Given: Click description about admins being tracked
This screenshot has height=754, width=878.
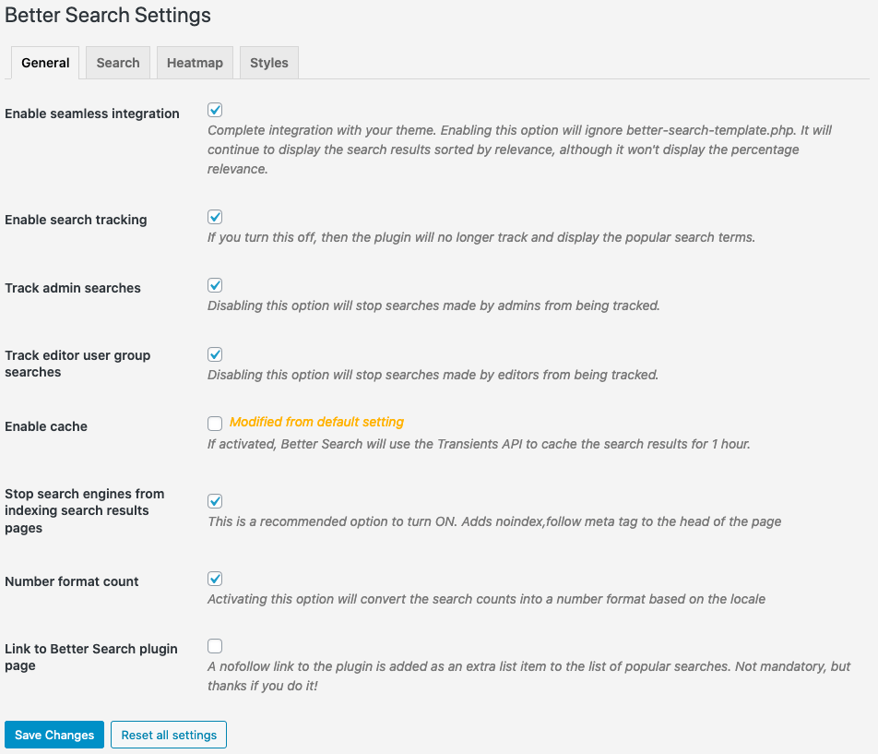Looking at the screenshot, I should point(434,305).
